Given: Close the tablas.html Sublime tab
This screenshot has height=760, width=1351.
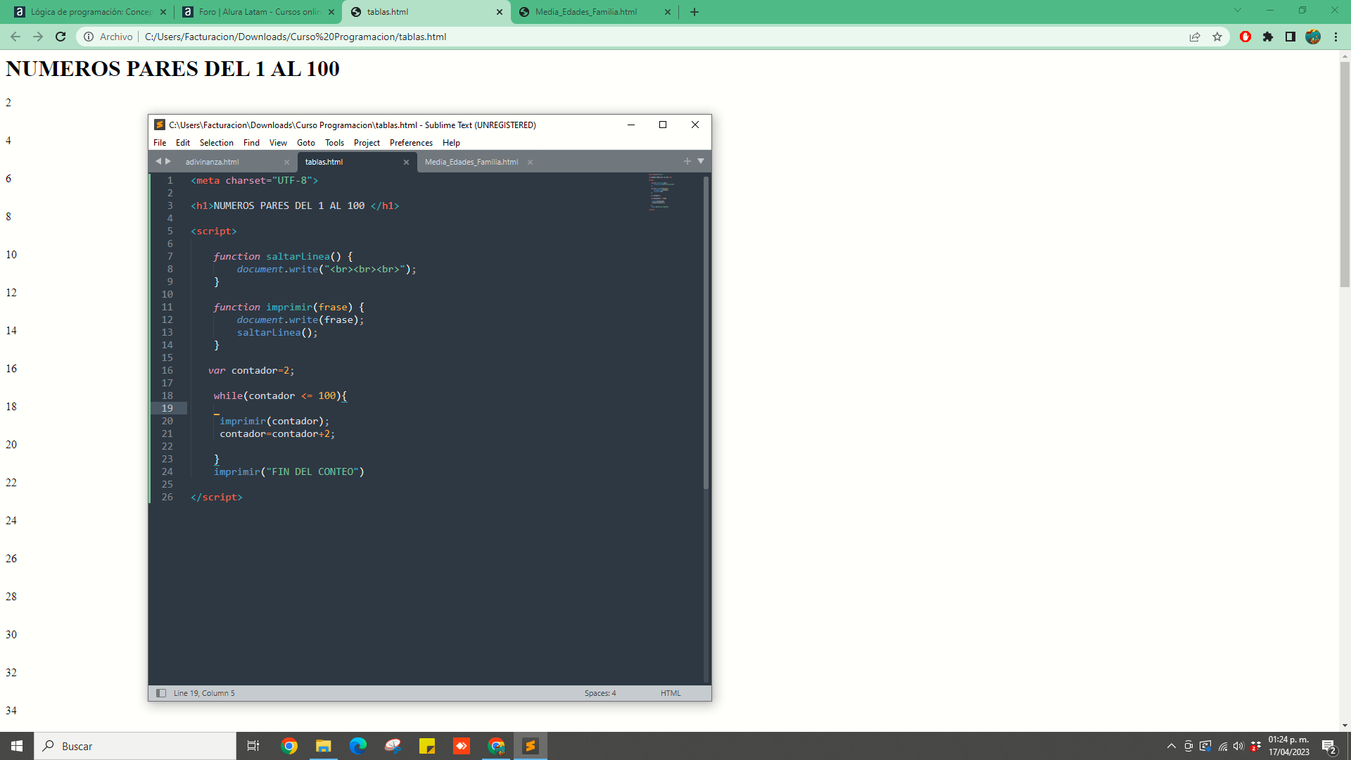Looking at the screenshot, I should pos(406,162).
